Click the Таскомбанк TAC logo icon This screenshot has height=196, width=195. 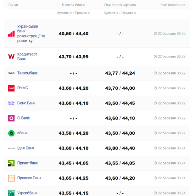(11, 73)
